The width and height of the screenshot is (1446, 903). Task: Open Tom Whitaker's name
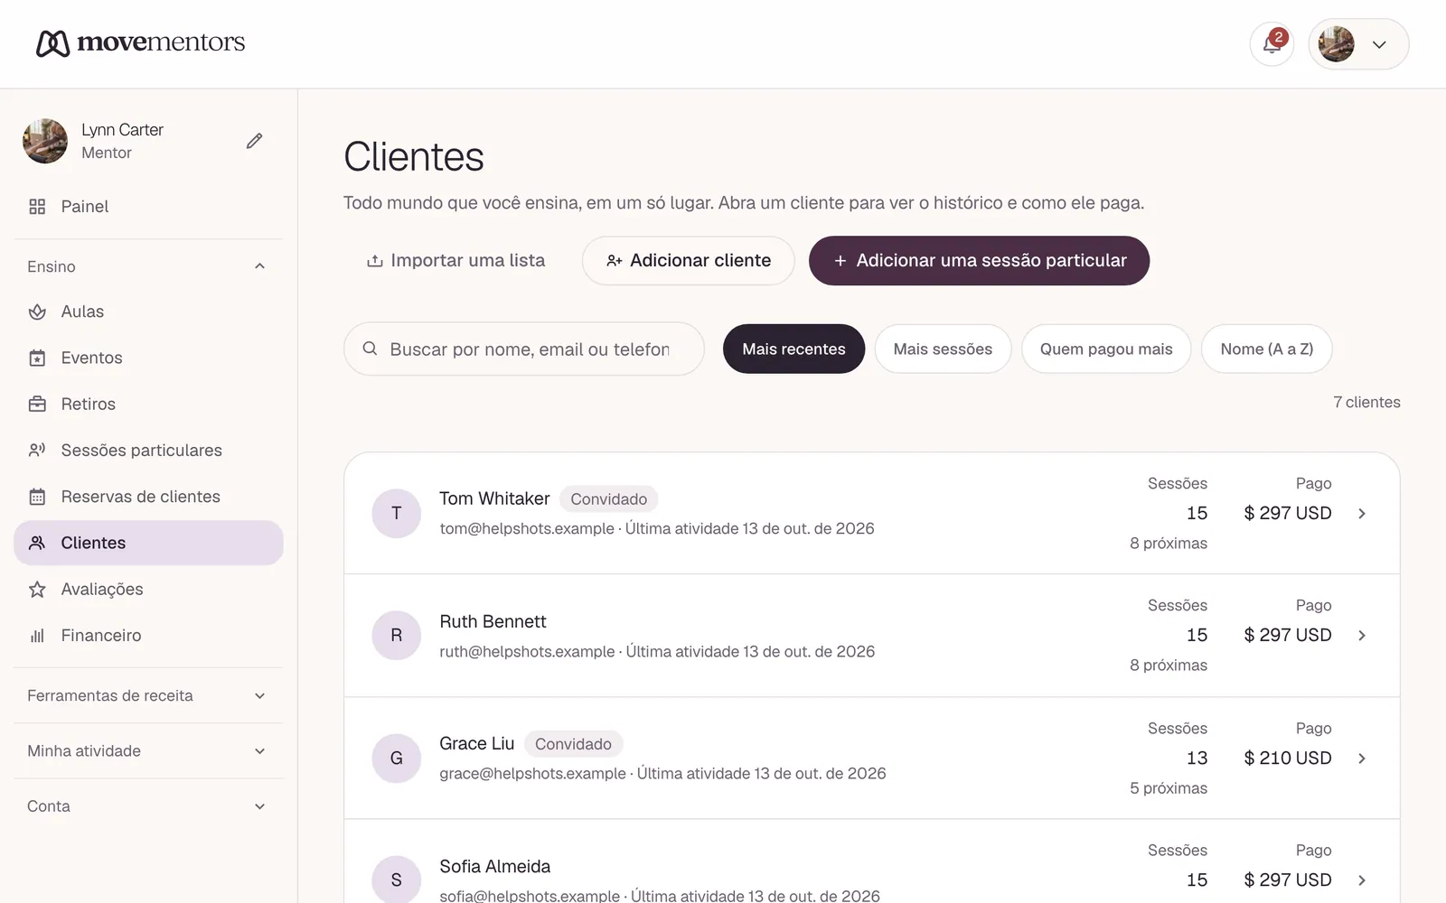[x=494, y=498]
